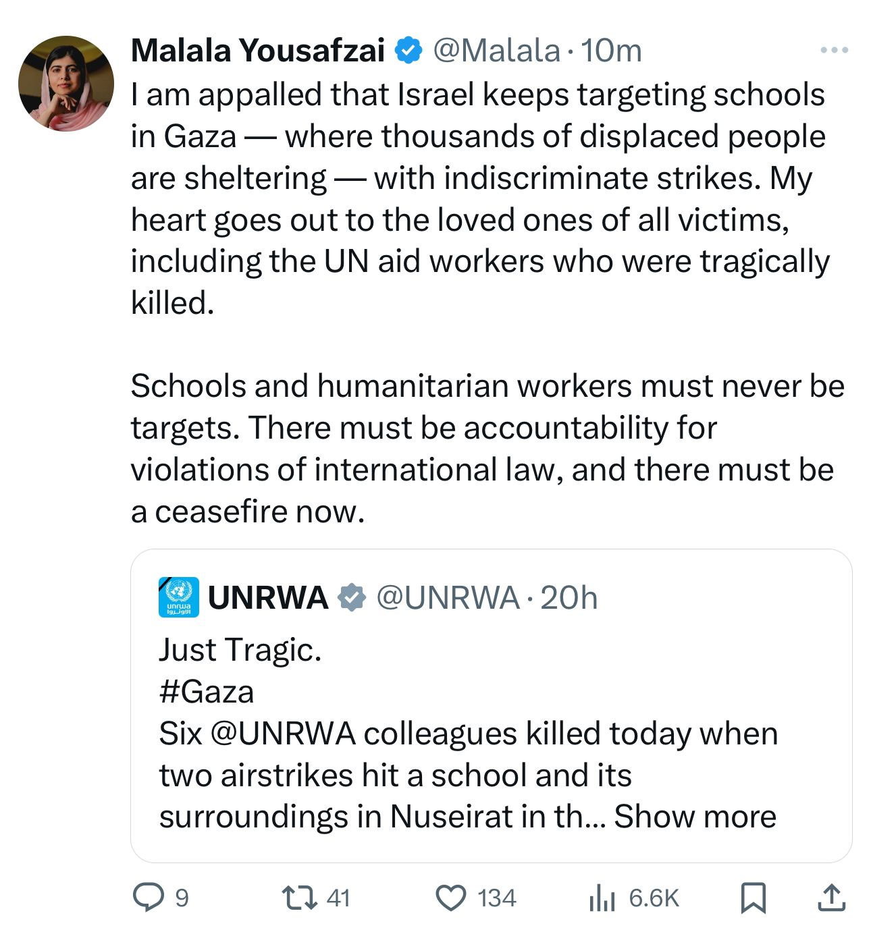Click Malala's blue verified badge

(408, 51)
